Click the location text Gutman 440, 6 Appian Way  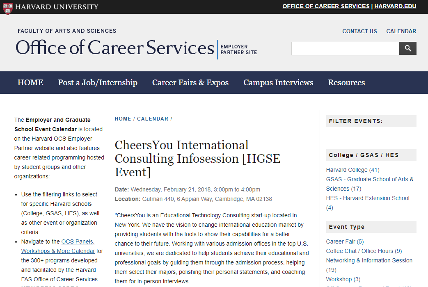(177, 199)
